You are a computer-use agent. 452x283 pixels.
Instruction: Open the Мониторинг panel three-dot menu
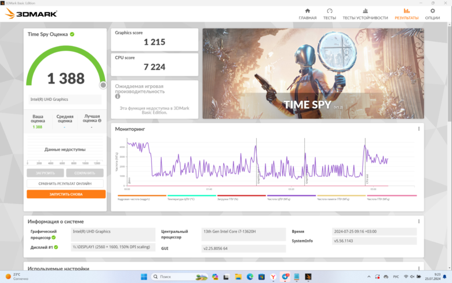419,129
